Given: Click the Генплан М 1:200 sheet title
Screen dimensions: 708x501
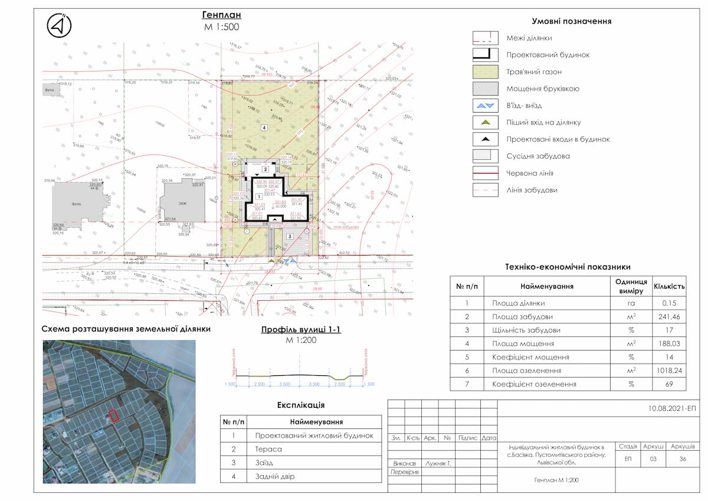Looking at the screenshot, I should pos(556,480).
